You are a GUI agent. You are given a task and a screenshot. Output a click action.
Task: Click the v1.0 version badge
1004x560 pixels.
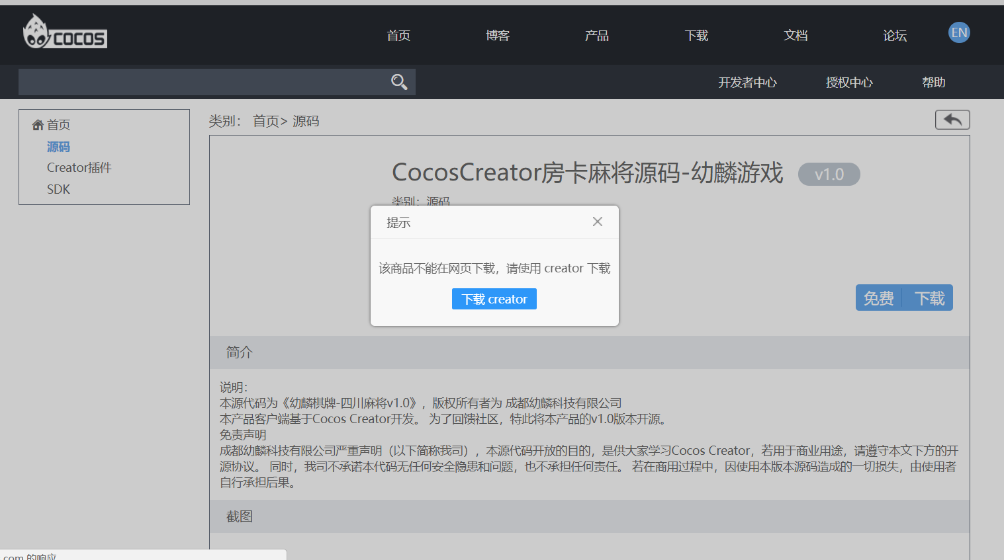pyautogui.click(x=829, y=175)
